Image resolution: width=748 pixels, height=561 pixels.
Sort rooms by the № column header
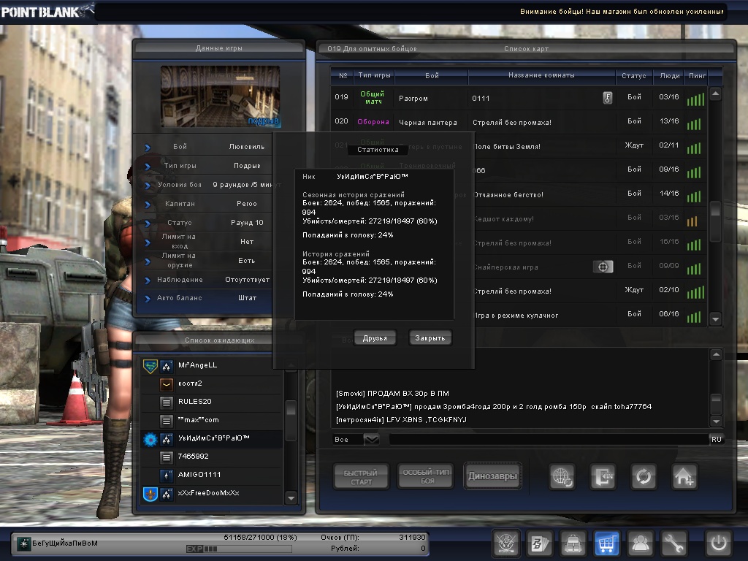click(x=343, y=75)
